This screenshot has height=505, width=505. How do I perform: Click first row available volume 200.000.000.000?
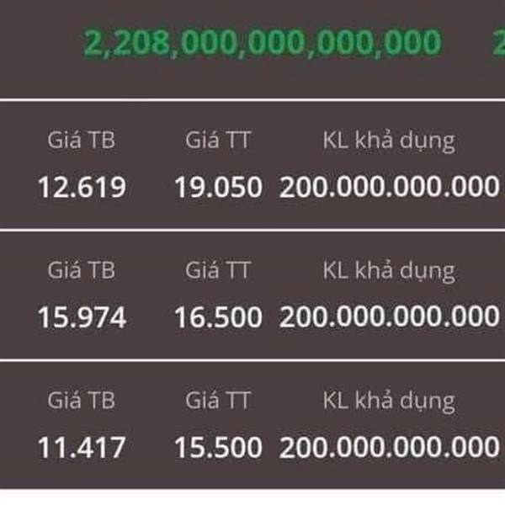(x=390, y=187)
